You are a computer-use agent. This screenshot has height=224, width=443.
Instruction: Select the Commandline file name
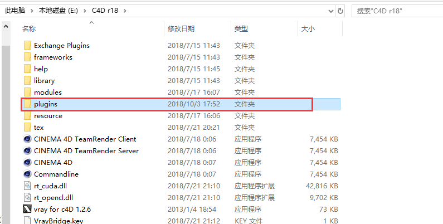click(x=56, y=174)
